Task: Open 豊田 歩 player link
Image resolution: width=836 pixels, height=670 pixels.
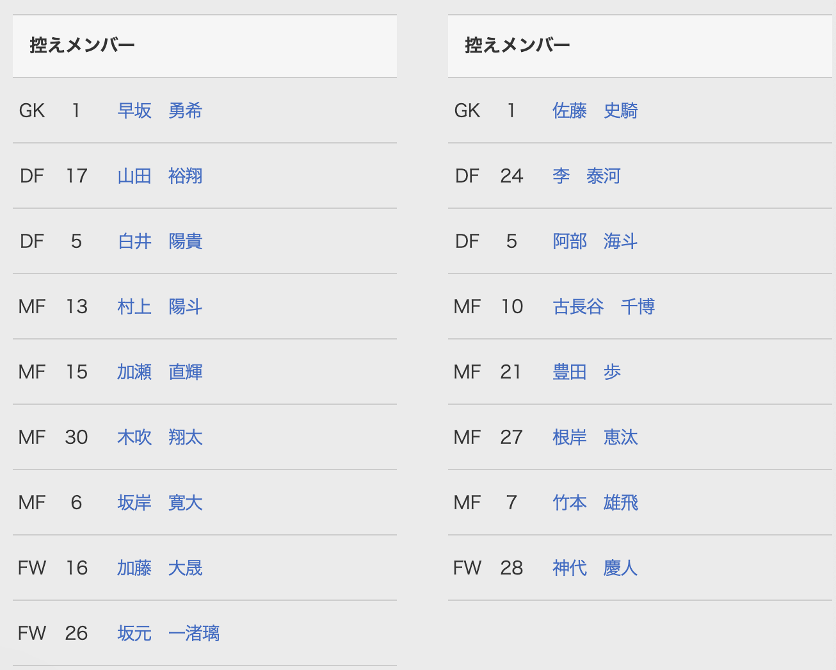Action: [x=586, y=372]
